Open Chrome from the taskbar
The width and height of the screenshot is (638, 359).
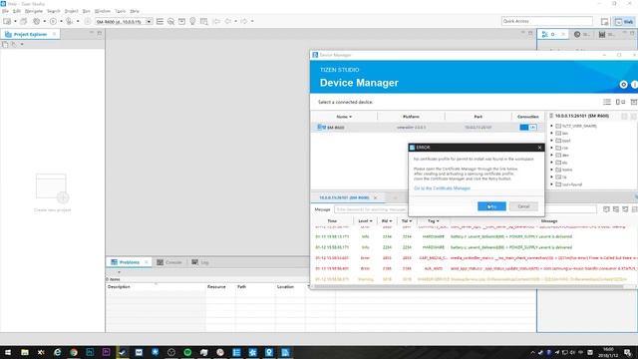[x=74, y=352]
